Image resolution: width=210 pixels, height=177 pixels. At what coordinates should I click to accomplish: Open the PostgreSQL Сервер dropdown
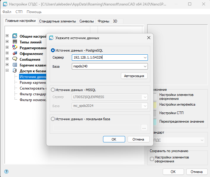coord(145,57)
